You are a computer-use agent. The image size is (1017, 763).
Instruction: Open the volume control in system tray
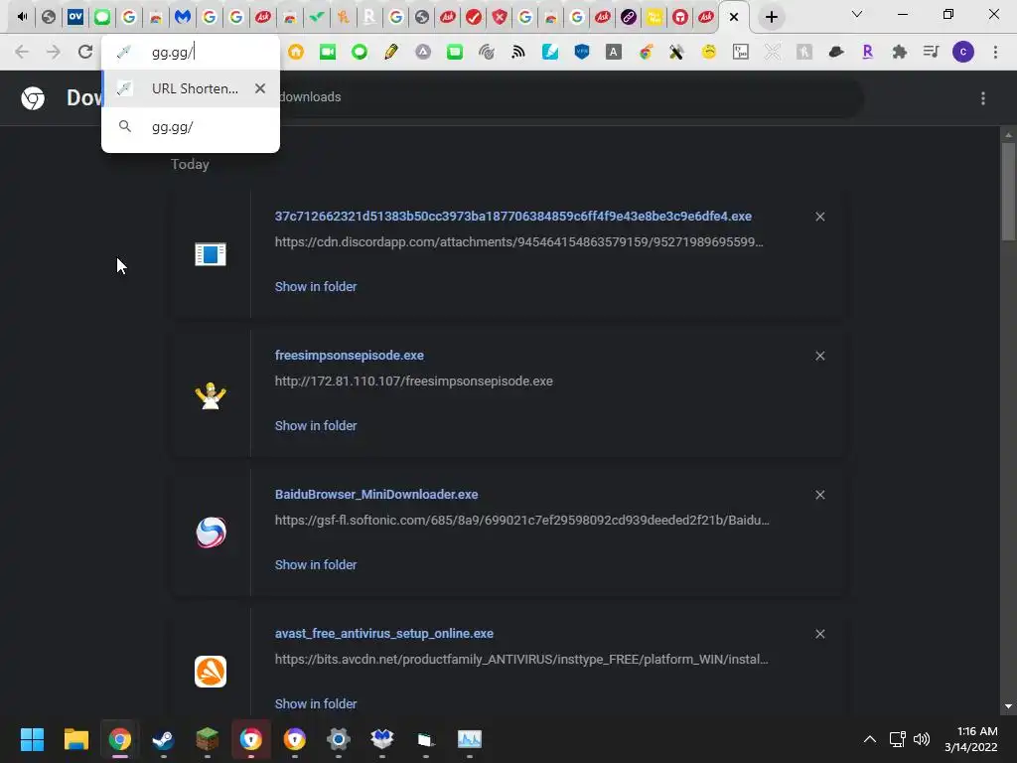[x=921, y=739]
